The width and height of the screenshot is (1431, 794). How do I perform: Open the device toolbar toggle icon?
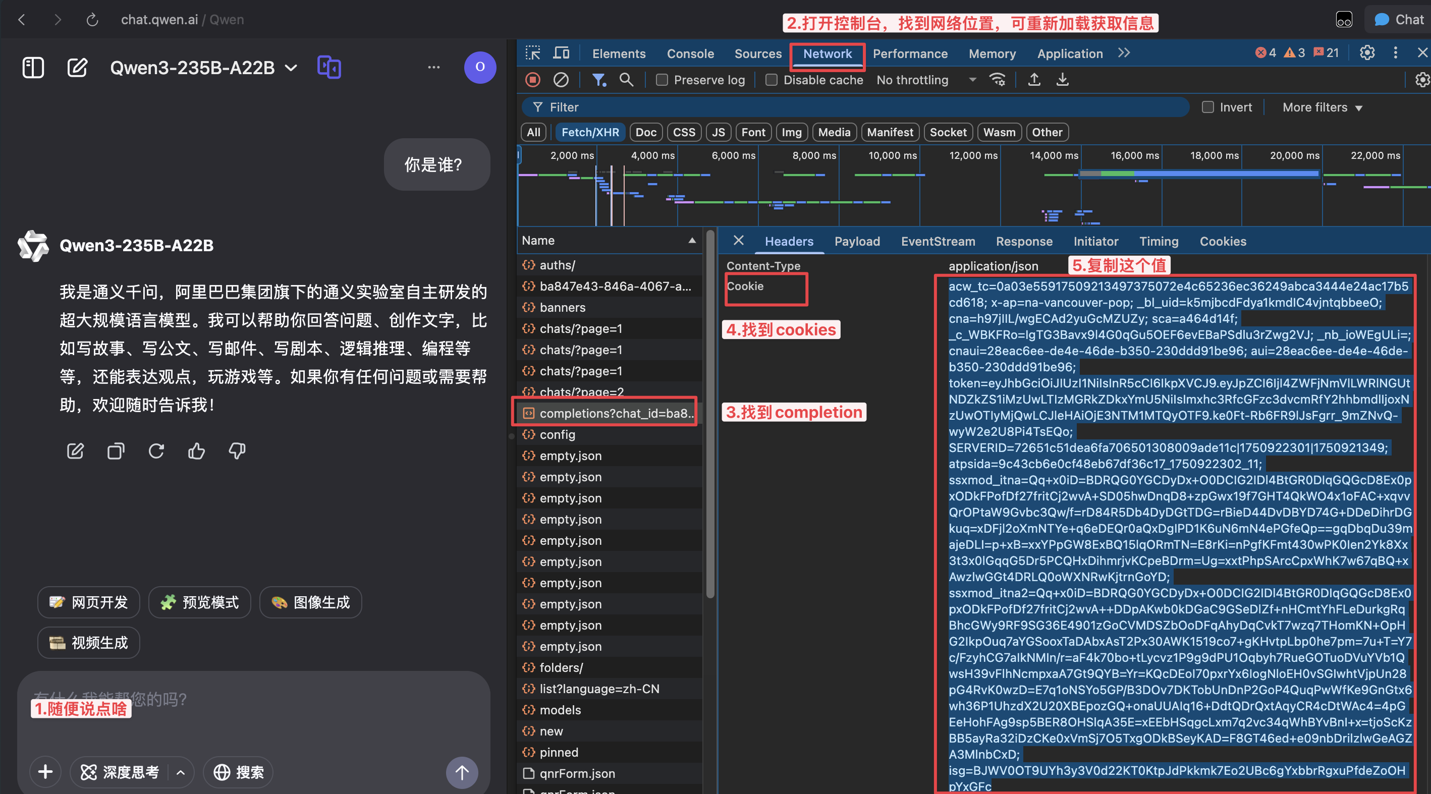(562, 53)
